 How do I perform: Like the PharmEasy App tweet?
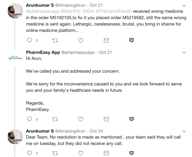(x=80, y=119)
